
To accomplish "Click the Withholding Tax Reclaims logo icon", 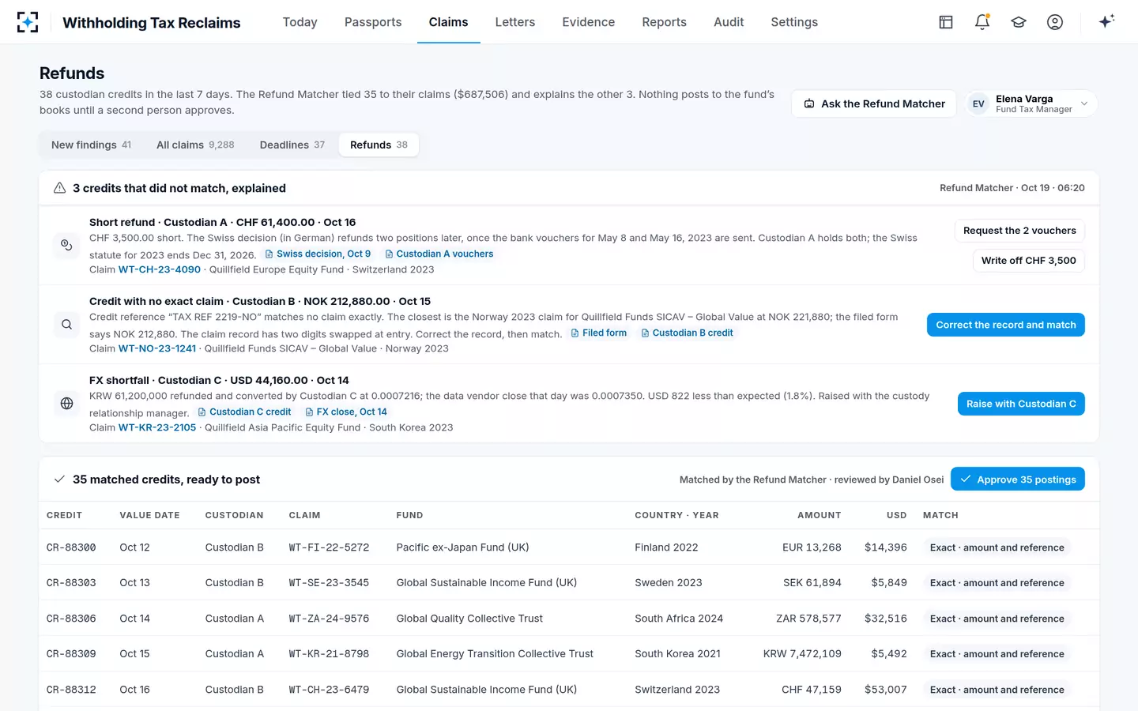I will pos(28,22).
